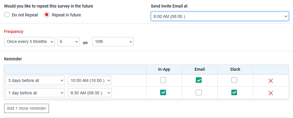The height and width of the screenshot is (118, 293).
Task: Open the 1 day before at dropdown
Action: (35, 93)
